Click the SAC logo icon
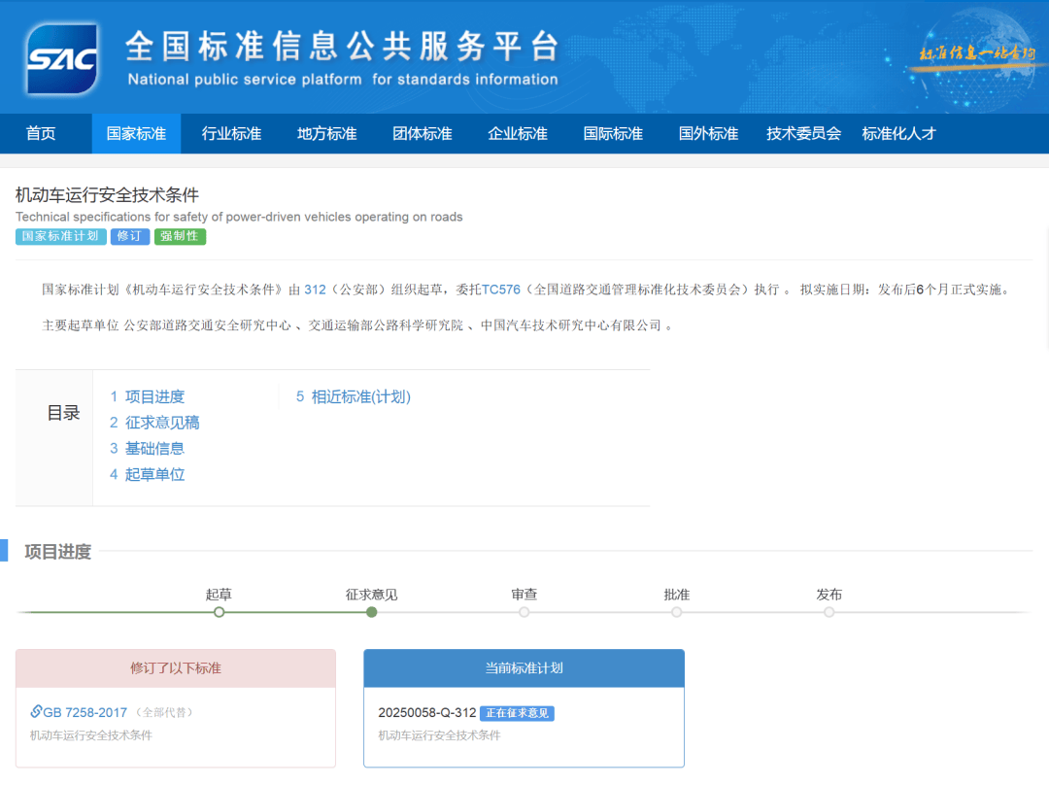1049x785 pixels. pyautogui.click(x=61, y=59)
